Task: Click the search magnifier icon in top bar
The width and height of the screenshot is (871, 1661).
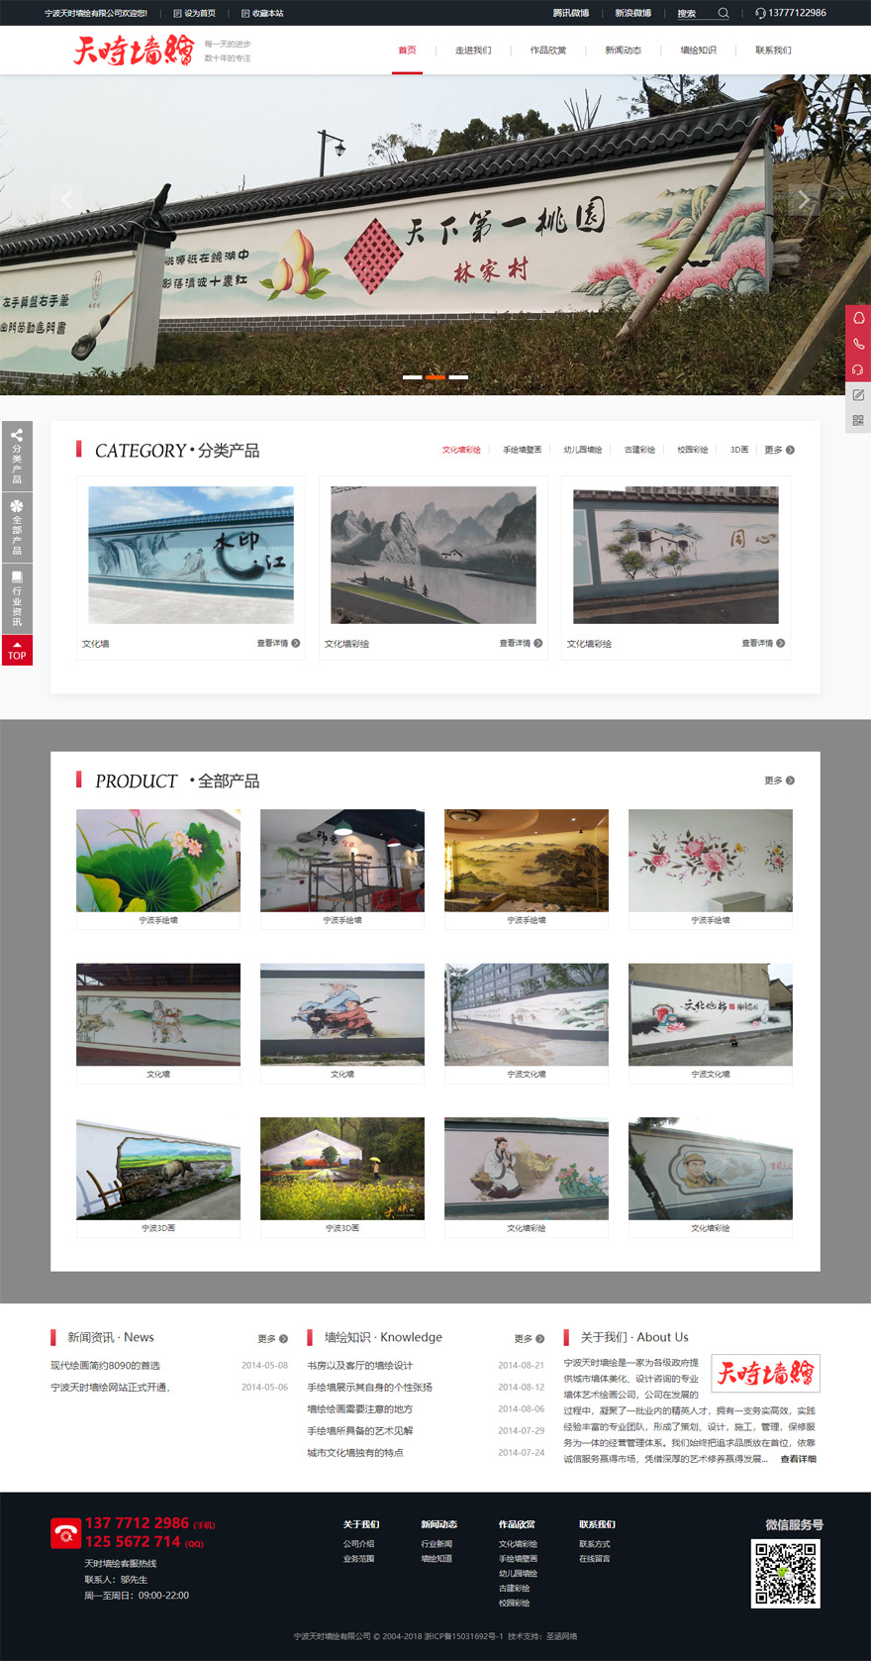Action: 724,13
